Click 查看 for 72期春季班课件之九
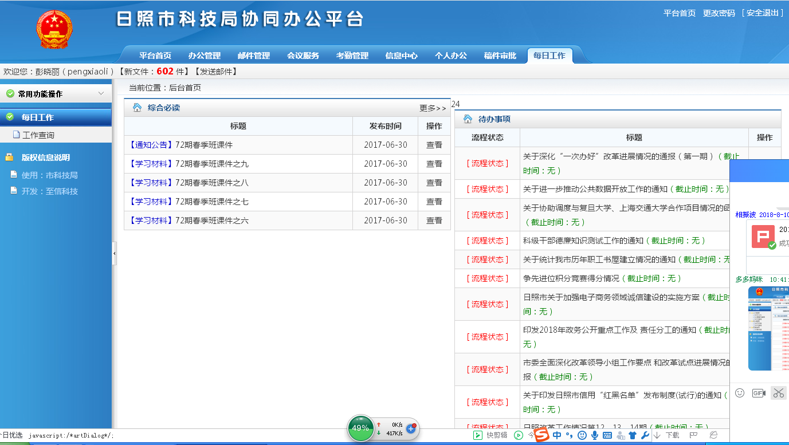The width and height of the screenshot is (789, 445). pyautogui.click(x=434, y=164)
